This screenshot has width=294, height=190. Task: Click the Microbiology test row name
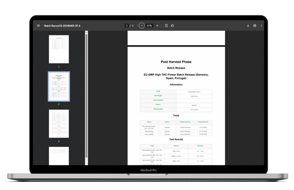click(x=149, y=131)
